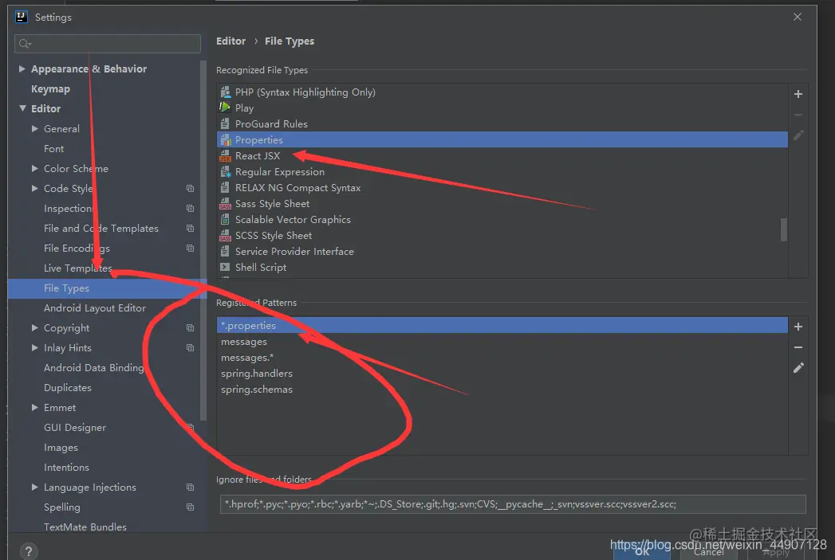Add a new recognized file type

798,94
